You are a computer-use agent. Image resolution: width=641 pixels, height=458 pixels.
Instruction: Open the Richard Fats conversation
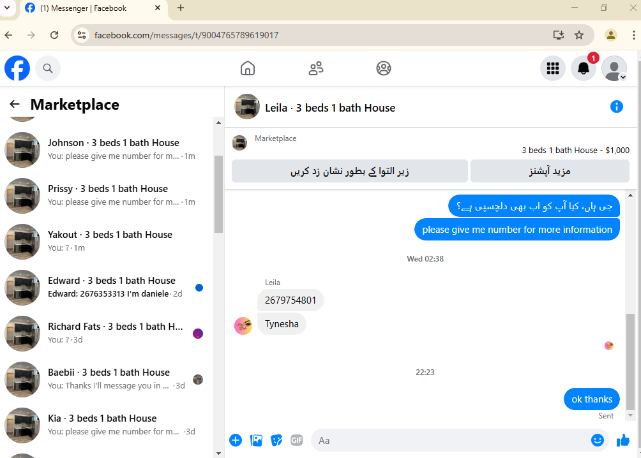pyautogui.click(x=107, y=333)
